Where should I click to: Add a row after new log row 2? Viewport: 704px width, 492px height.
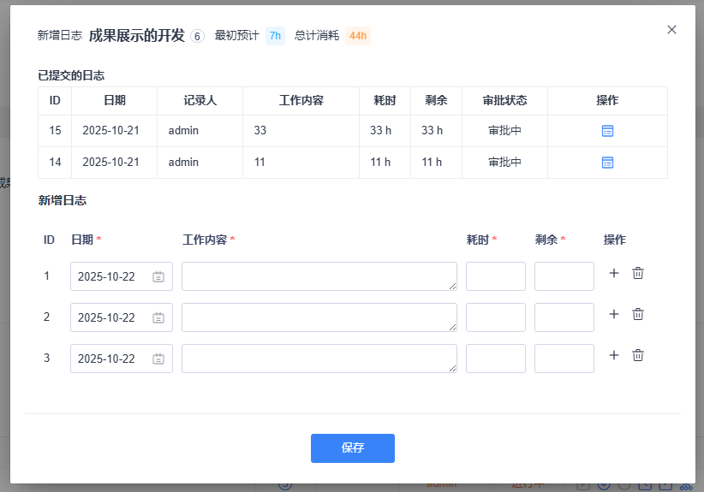pos(613,314)
